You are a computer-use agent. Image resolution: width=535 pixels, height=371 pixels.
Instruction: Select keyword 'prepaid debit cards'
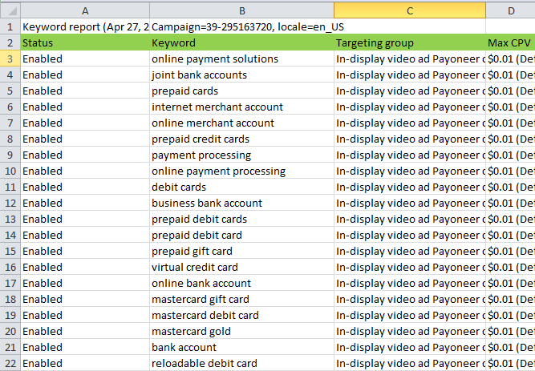[241, 219]
